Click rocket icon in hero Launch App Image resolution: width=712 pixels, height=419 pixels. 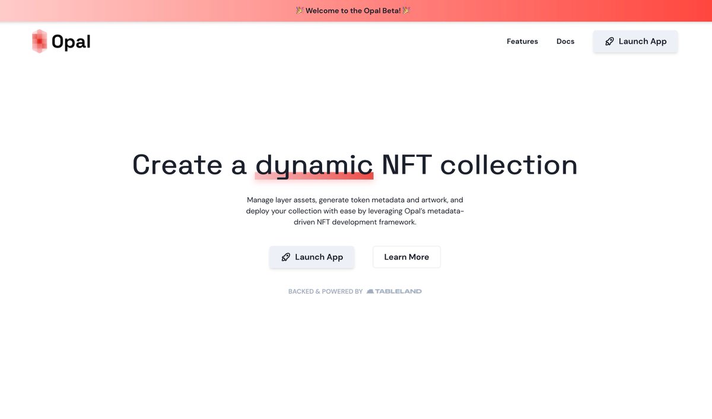click(285, 257)
